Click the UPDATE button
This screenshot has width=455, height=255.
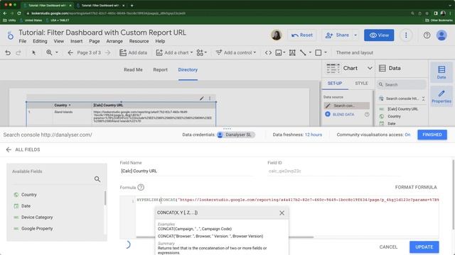[x=424, y=247]
